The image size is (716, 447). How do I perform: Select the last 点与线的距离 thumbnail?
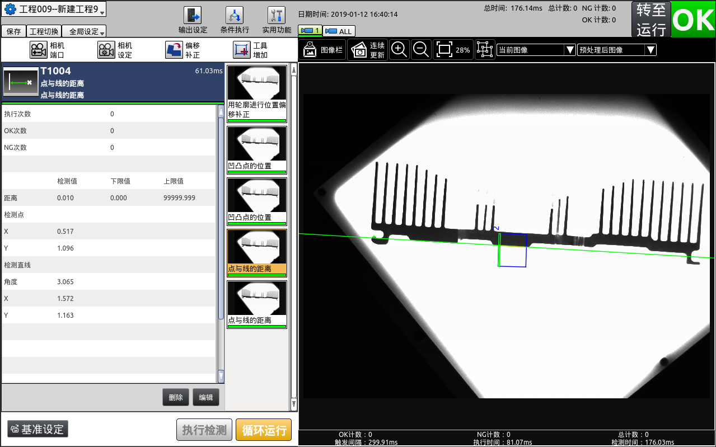(257, 305)
